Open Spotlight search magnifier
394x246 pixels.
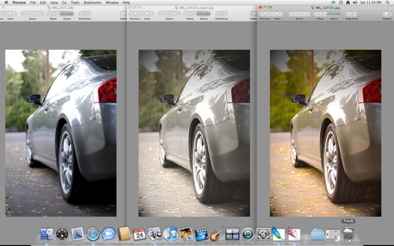[388, 2]
